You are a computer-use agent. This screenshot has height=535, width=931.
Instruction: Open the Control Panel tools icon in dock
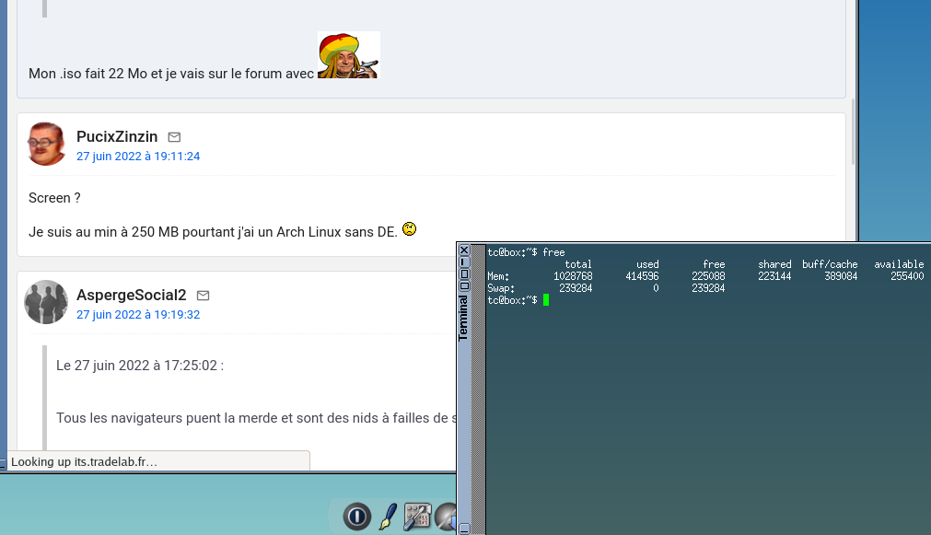[417, 516]
